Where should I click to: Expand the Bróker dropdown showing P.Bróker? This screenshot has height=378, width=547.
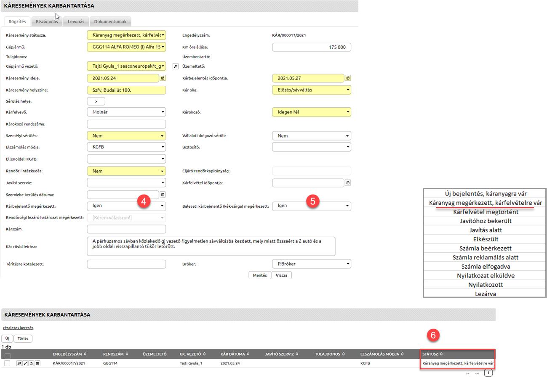click(312, 264)
